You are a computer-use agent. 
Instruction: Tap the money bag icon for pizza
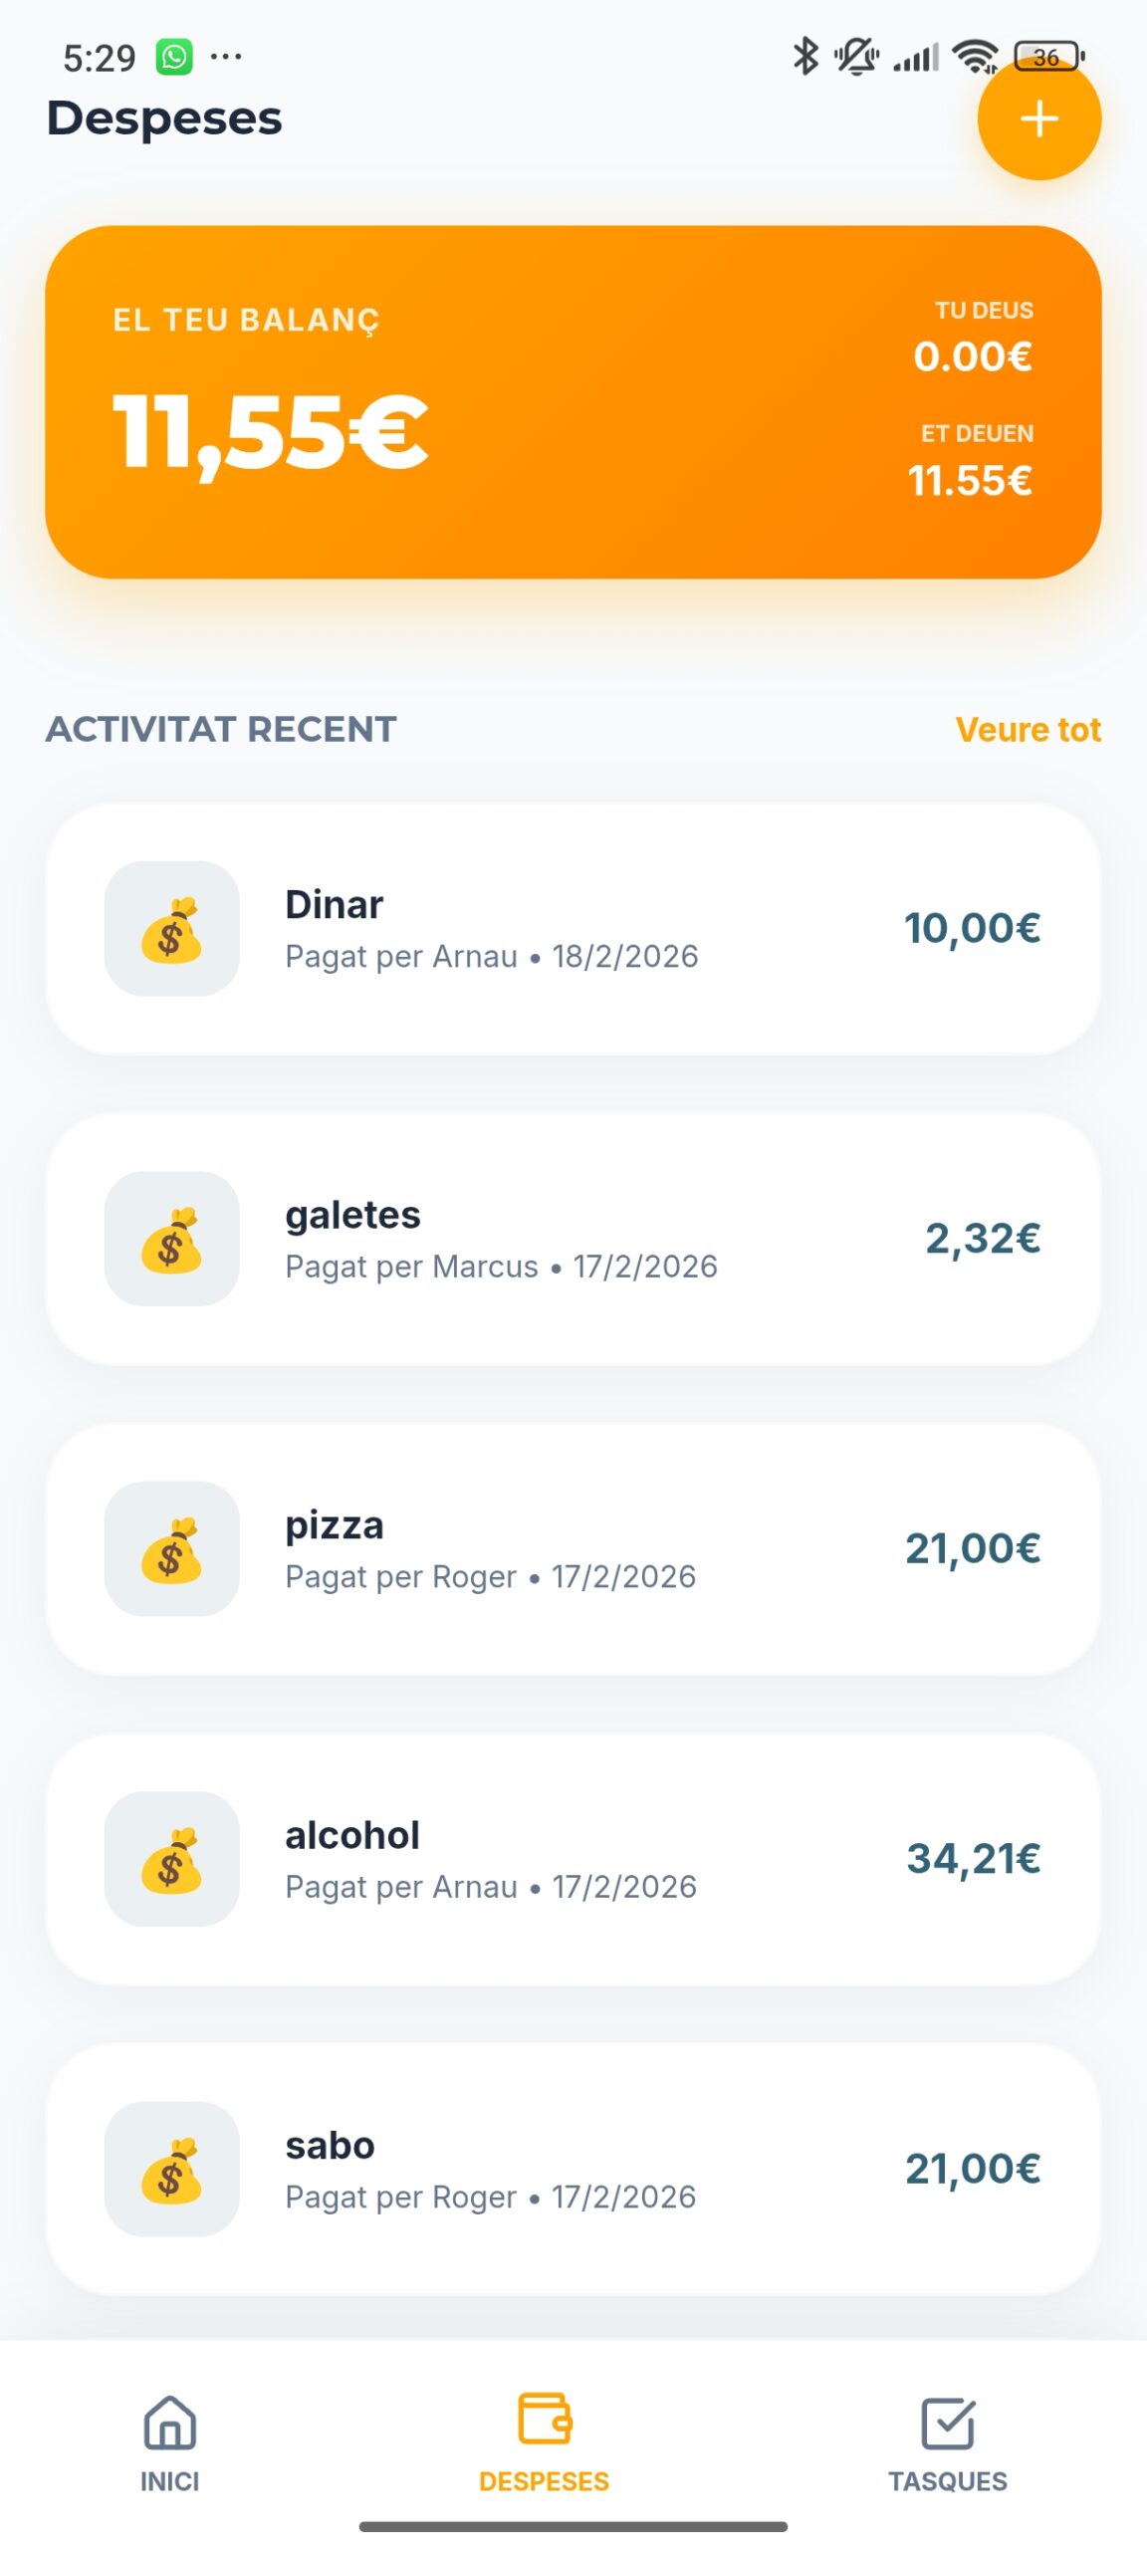(171, 1548)
